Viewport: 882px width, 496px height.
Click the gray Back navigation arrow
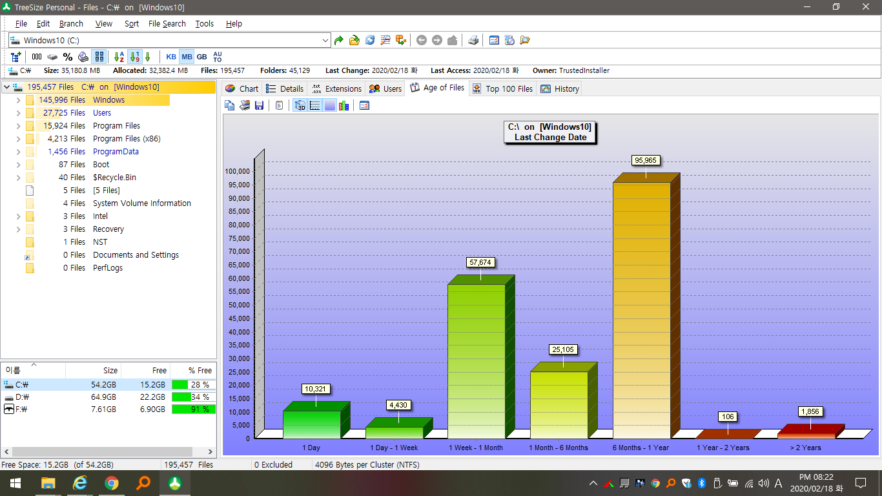click(x=422, y=40)
